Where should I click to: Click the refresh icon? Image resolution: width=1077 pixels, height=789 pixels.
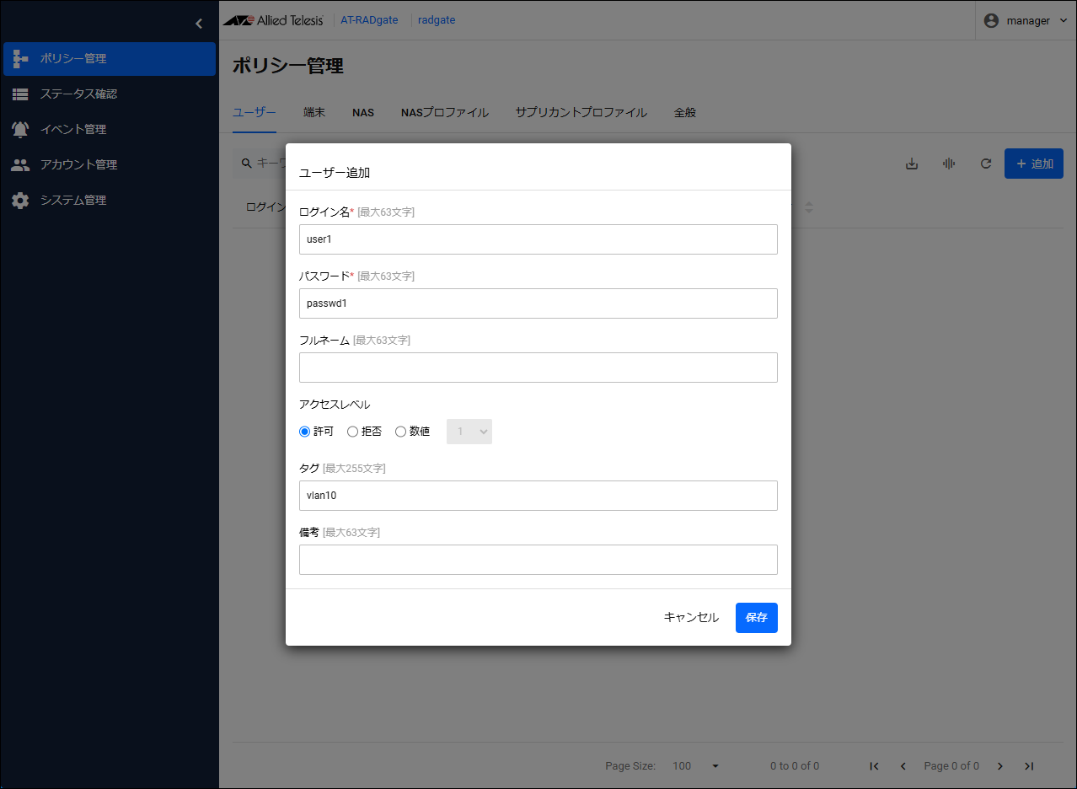pyautogui.click(x=986, y=164)
